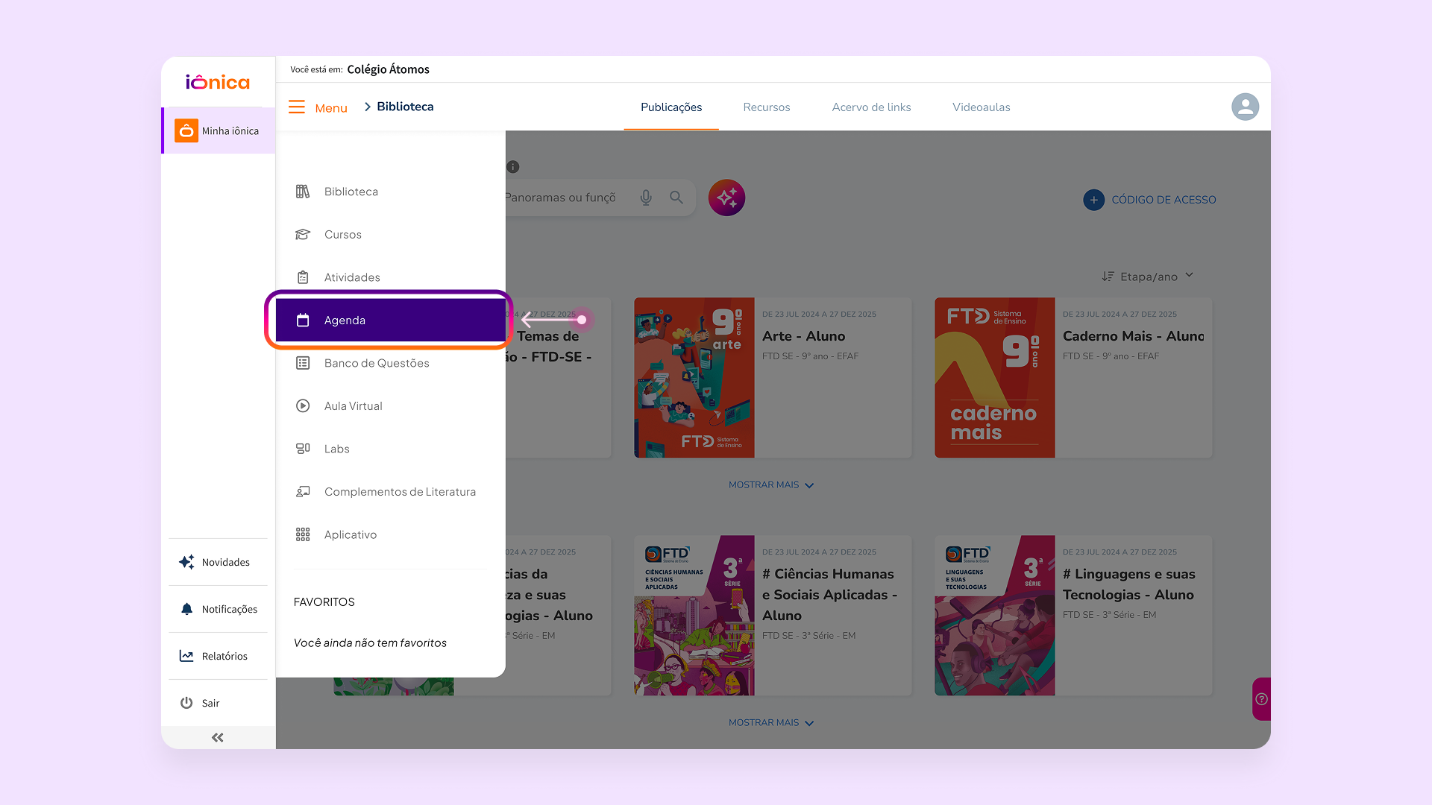Collapse sidebar with double chevron icon
1432x805 pixels.
pos(218,737)
